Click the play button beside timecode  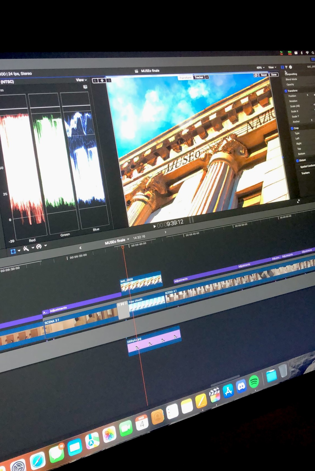pos(154,226)
